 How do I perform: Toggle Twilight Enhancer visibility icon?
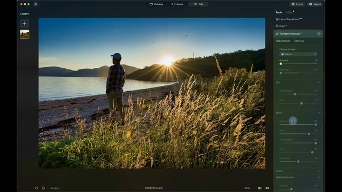pyautogui.click(x=319, y=34)
